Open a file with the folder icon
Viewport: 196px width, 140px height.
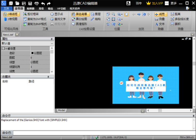17,3
